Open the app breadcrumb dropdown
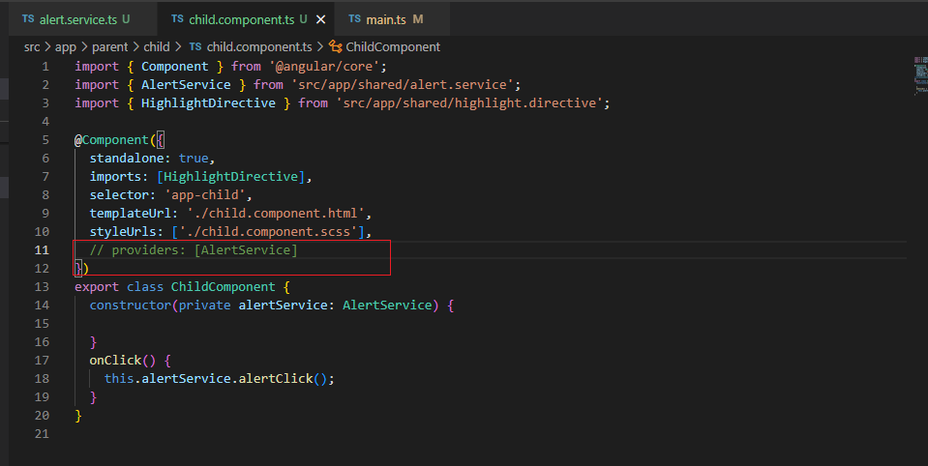Screen dimensions: 928x466 pyautogui.click(x=65, y=46)
